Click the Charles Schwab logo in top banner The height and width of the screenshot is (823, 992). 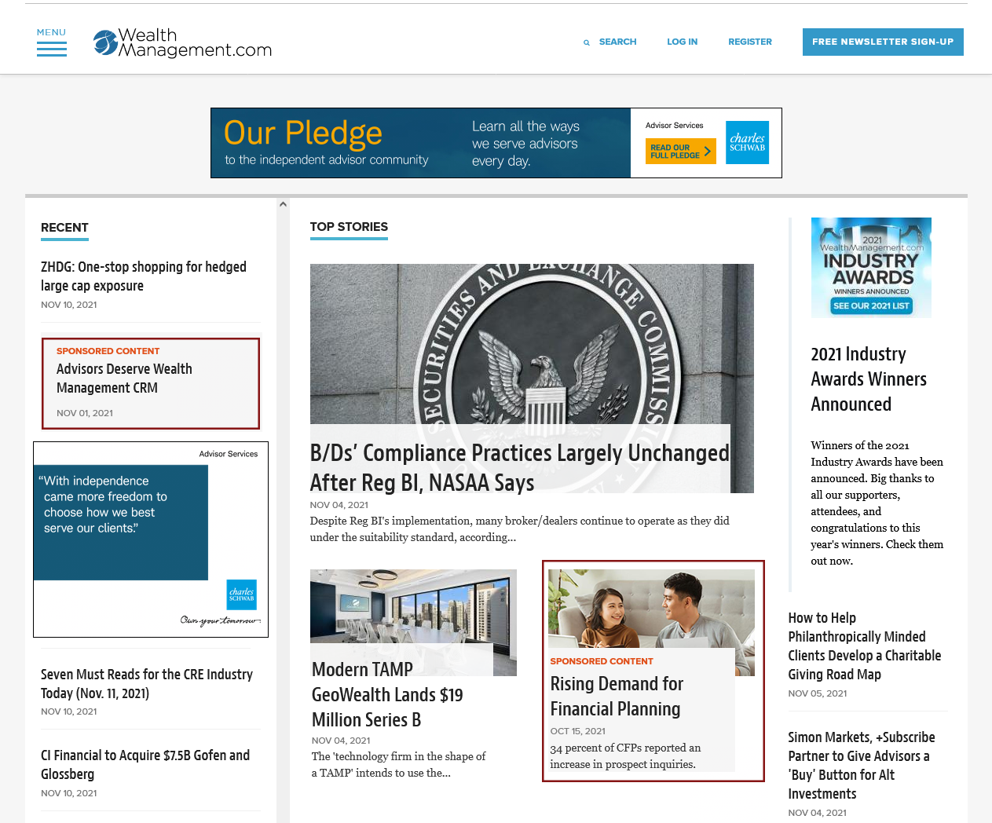[747, 143]
